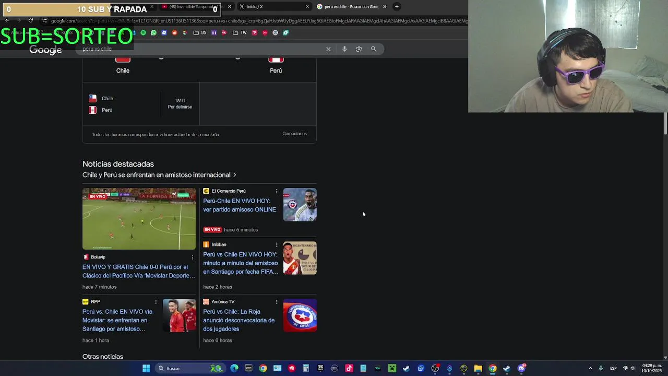Open the Windows Start menu
This screenshot has height=376, width=668.
(147, 368)
